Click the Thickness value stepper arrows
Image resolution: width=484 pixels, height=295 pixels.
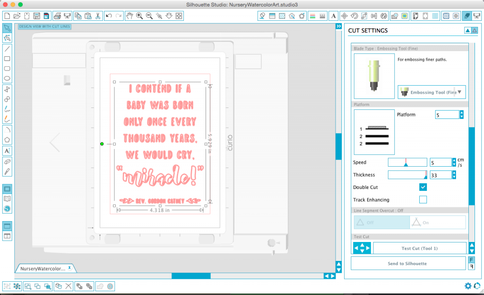pos(454,175)
